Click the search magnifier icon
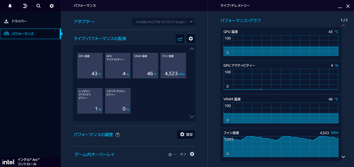This screenshot has height=167, width=354. [38, 6]
